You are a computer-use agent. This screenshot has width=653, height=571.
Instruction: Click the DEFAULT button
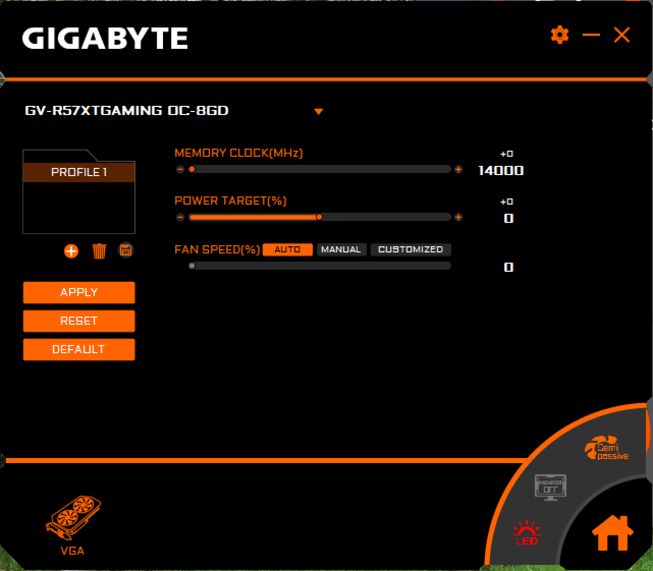tap(79, 350)
